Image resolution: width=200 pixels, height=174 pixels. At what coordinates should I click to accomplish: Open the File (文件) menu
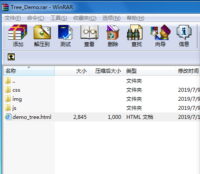click(x=13, y=18)
